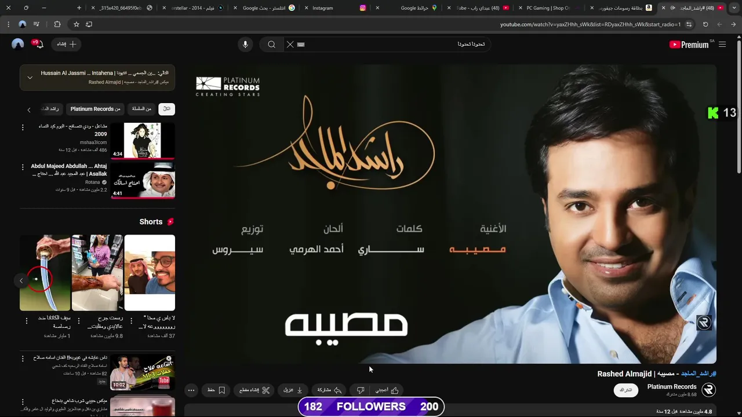Open Abdul Majeed Abdullah Ahtaj Asallak thumbnail
742x417 pixels.
click(143, 180)
